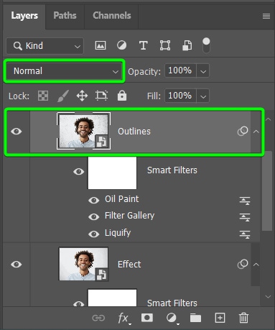This screenshot has height=330, width=275.
Task: Open the Opacity slider dropdown arrow
Action: coord(203,71)
